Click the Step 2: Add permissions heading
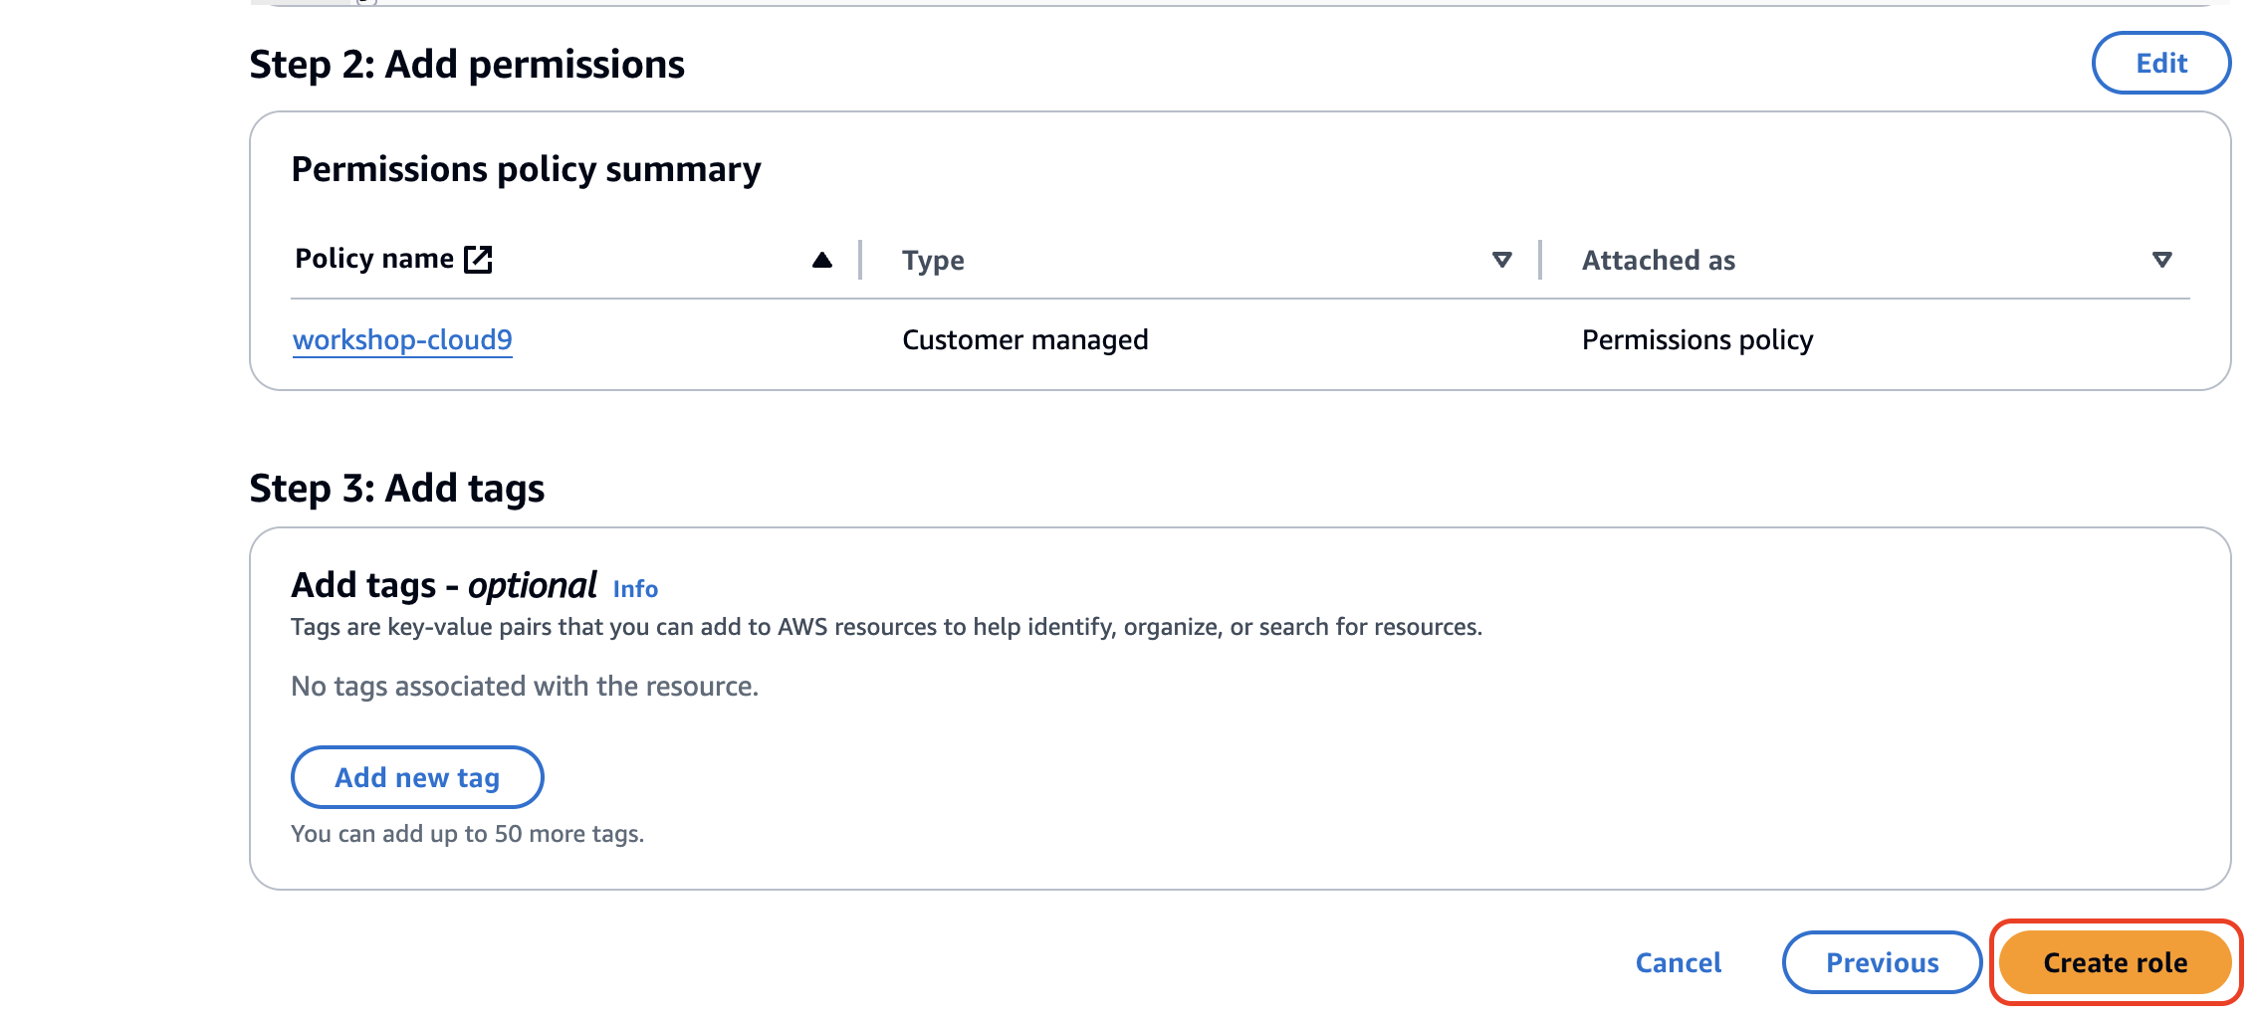Viewport: 2256px width, 1023px height. click(x=467, y=64)
